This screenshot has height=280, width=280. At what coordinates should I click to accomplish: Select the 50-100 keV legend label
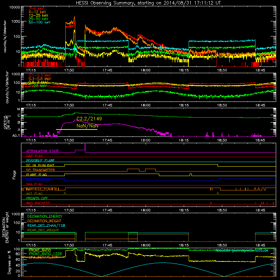coord(40,22)
